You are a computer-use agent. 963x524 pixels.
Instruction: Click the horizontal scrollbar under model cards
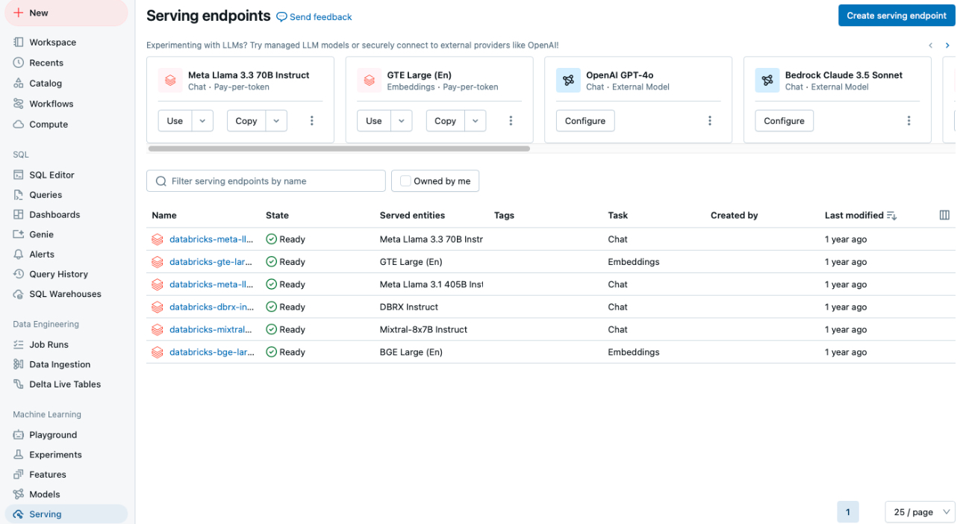point(339,149)
